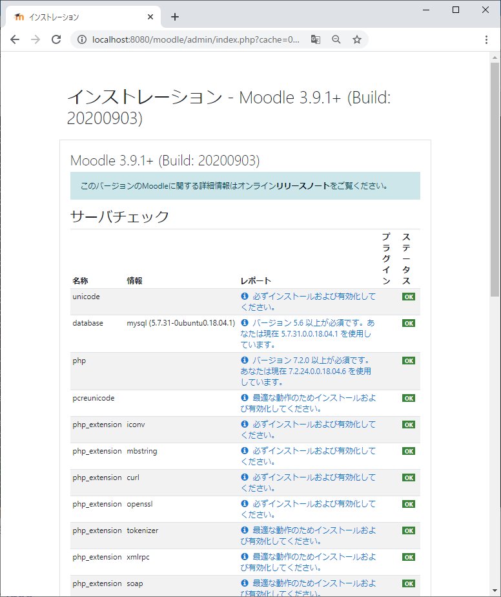Click info icon in iconv row

pyautogui.click(x=245, y=424)
